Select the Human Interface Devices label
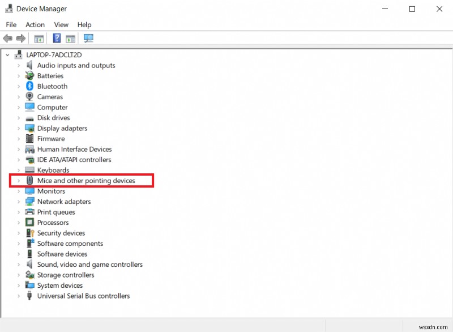Viewport: 453px width, 332px height. tap(74, 149)
